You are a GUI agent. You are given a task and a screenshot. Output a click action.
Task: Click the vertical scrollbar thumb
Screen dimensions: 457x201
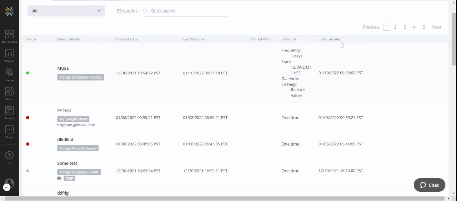(454, 39)
